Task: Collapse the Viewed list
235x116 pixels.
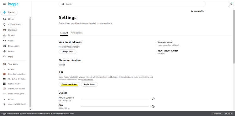Action: tap(4, 69)
